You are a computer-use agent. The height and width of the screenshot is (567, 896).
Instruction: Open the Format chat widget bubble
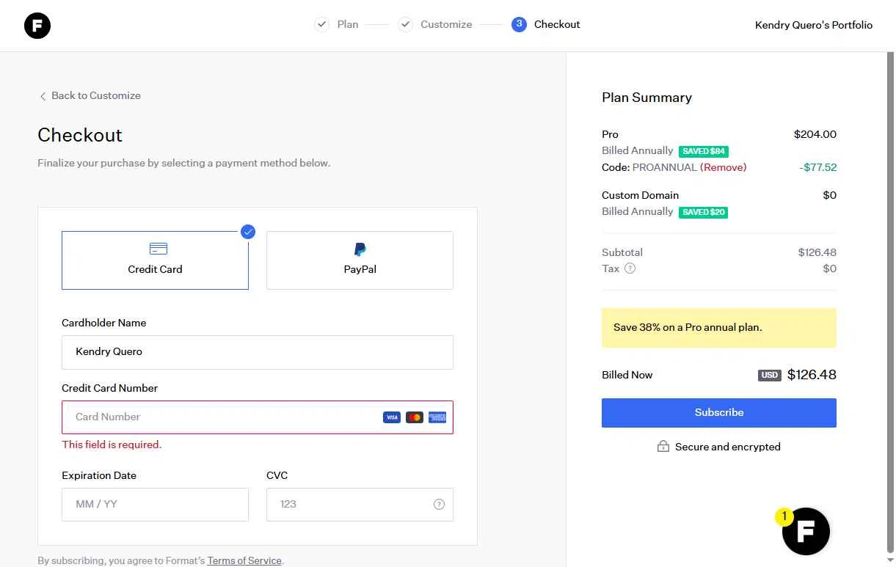806,531
